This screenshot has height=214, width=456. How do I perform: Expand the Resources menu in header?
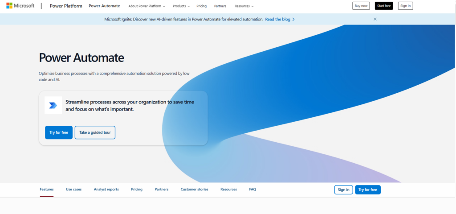(244, 6)
